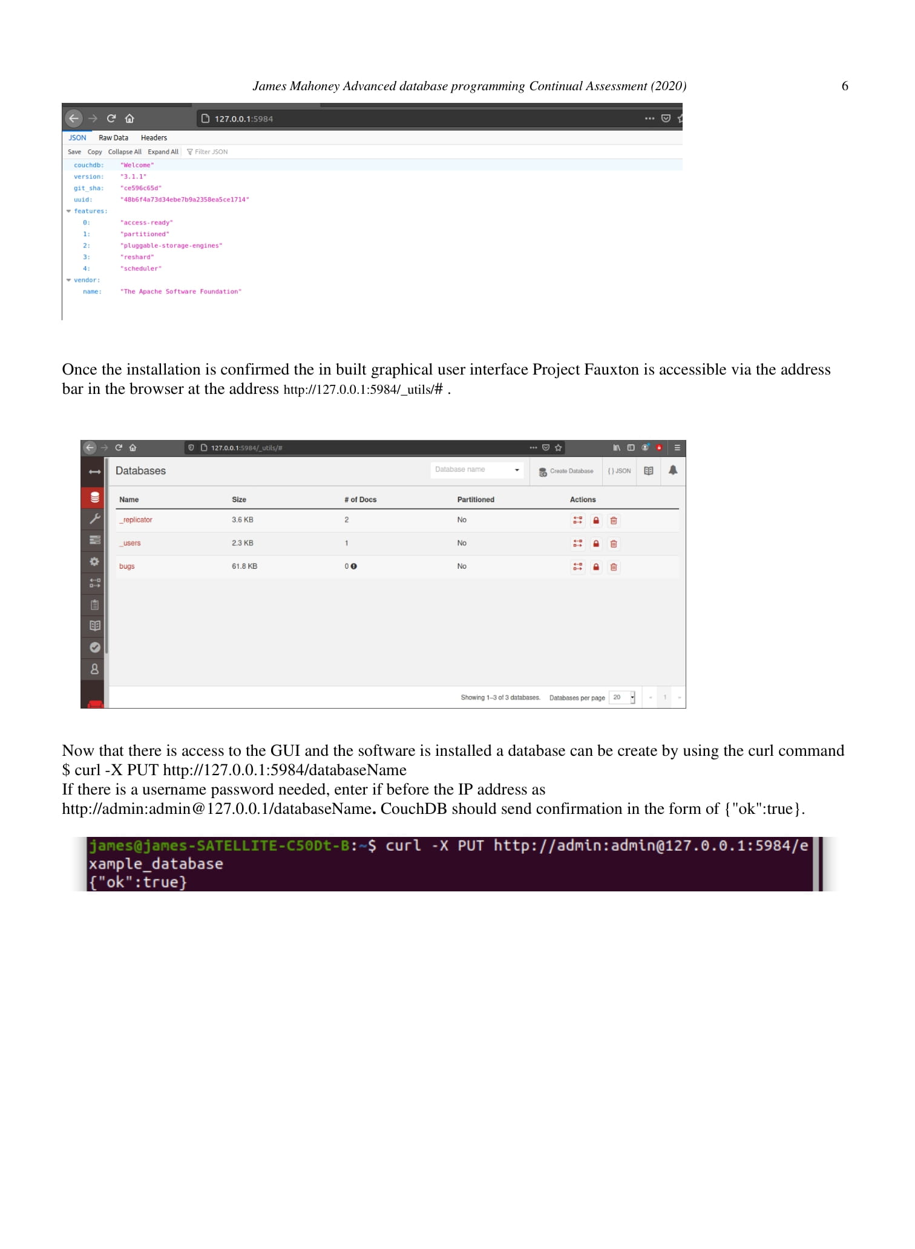Click Save in the JSON viewer toolbar
Screen dimensions: 915x1249
click(x=74, y=152)
